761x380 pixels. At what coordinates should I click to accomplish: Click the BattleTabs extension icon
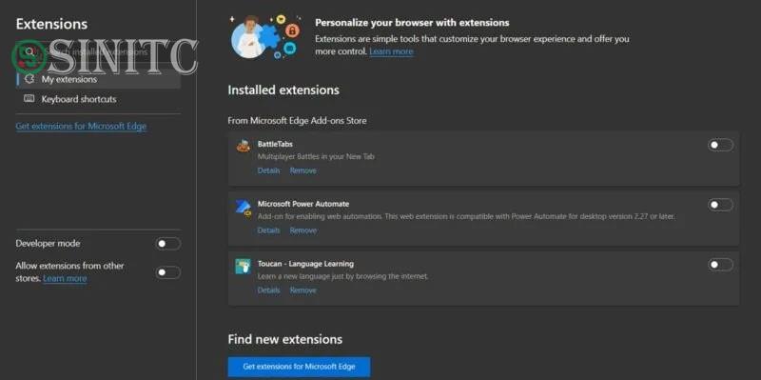[x=244, y=146]
